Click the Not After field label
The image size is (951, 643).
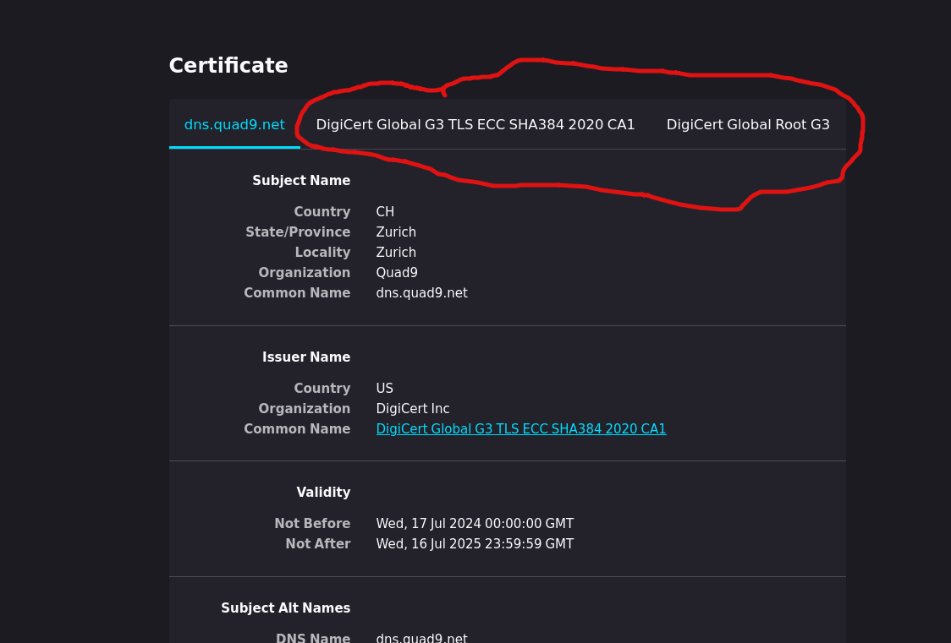(x=318, y=543)
